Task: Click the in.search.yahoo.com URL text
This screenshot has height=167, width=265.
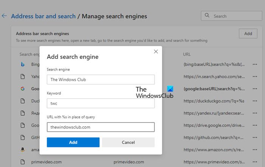Action: pos(214,77)
